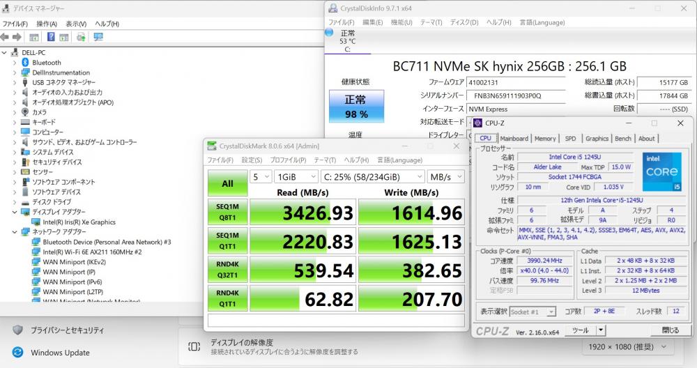The height and width of the screenshot is (368, 697).
Task: Run the RND4K Q32T1 test
Action: 228,270
